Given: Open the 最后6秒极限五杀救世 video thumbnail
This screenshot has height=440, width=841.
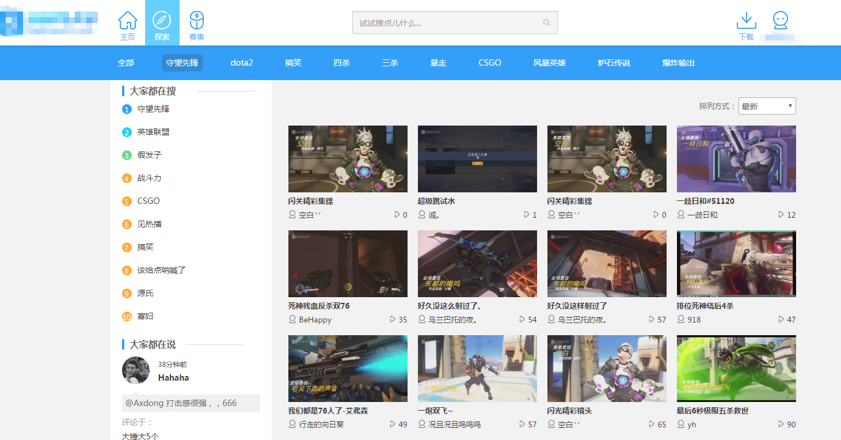Looking at the screenshot, I should 736,369.
